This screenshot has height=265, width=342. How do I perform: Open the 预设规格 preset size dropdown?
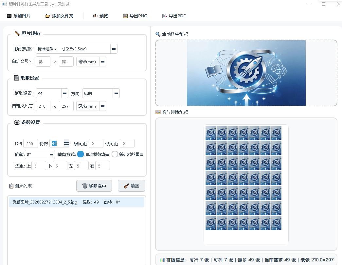click(x=114, y=49)
